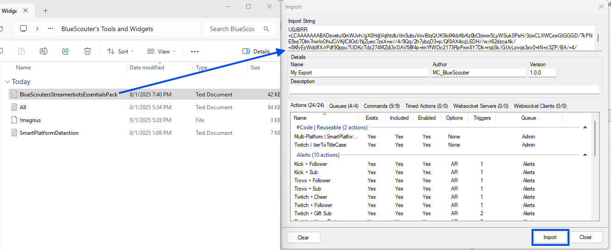Click the !magnus blank file icon
Screen dimensions: 611x250
pos(14,120)
